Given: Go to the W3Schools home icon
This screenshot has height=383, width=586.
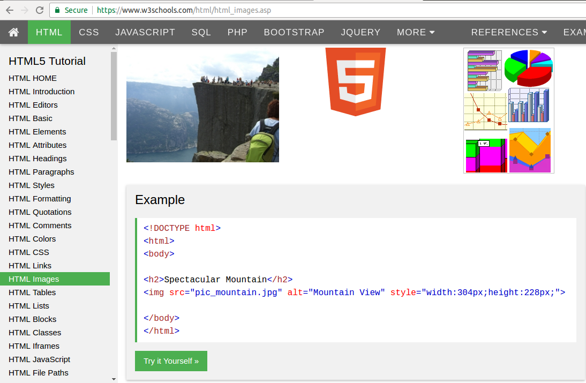Looking at the screenshot, I should (14, 32).
